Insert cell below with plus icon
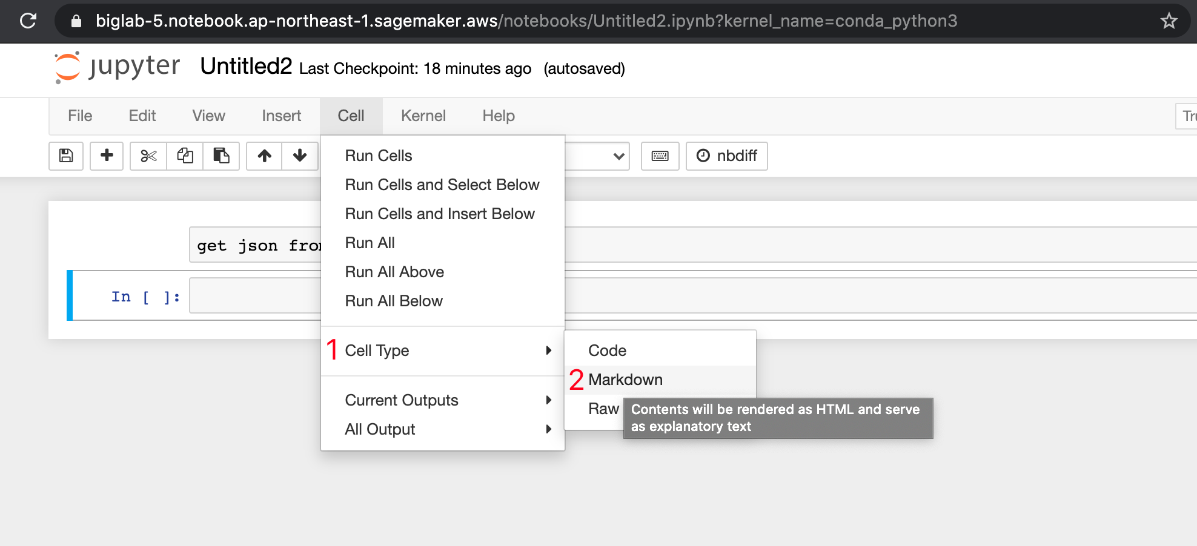The image size is (1197, 546). click(x=107, y=156)
